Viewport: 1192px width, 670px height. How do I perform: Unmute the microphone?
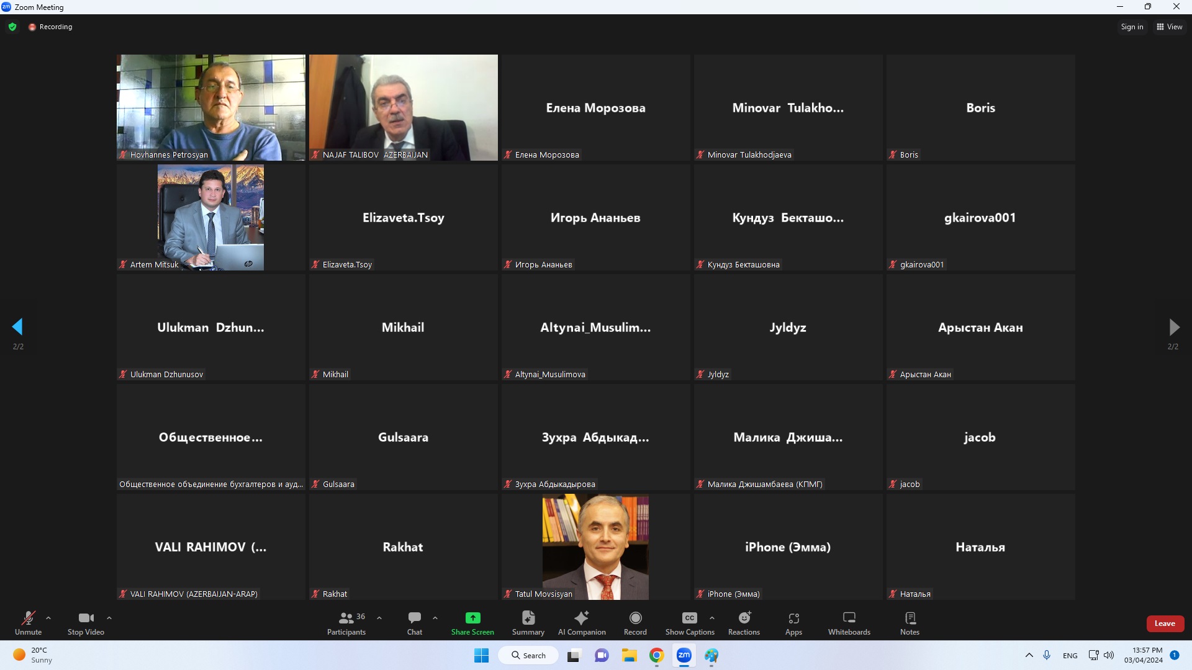pyautogui.click(x=28, y=623)
